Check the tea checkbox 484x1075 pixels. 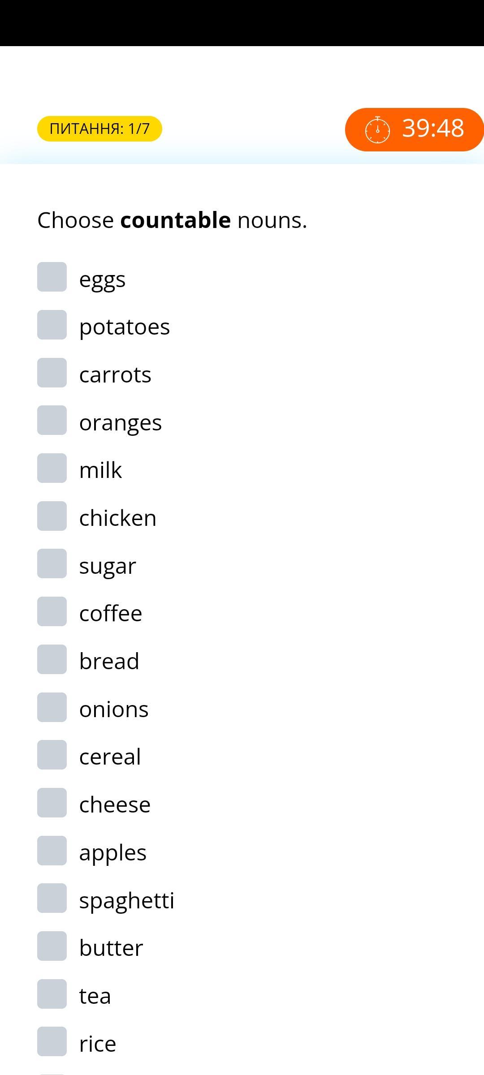coord(52,994)
